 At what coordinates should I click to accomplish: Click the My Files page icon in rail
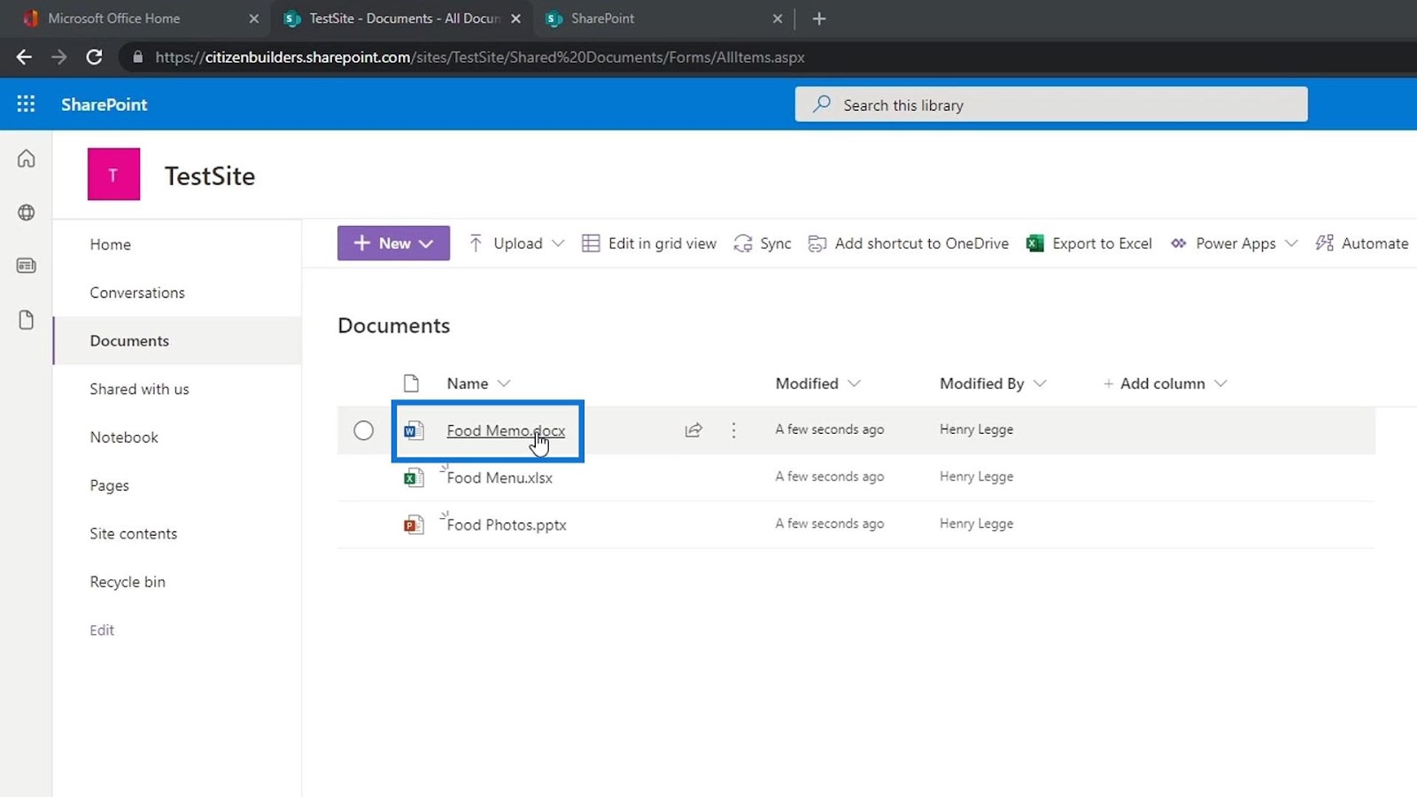27,320
